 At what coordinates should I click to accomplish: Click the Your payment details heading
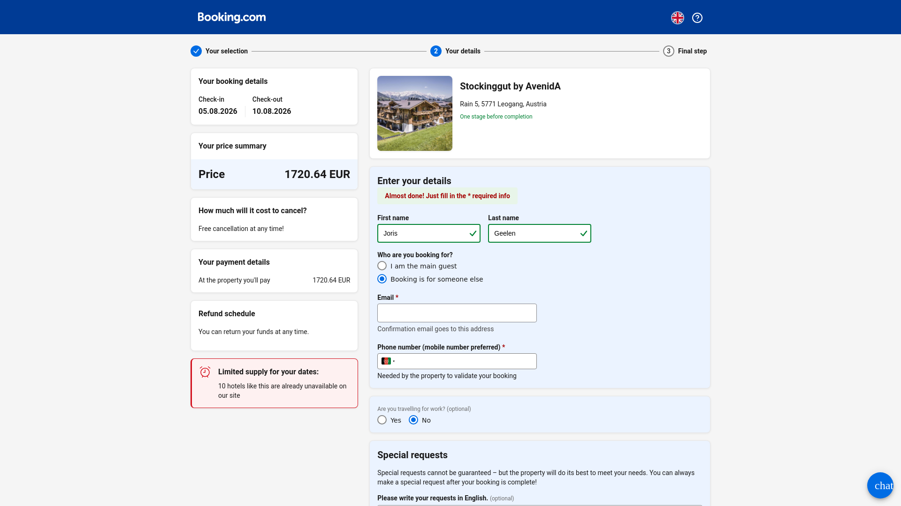(234, 262)
